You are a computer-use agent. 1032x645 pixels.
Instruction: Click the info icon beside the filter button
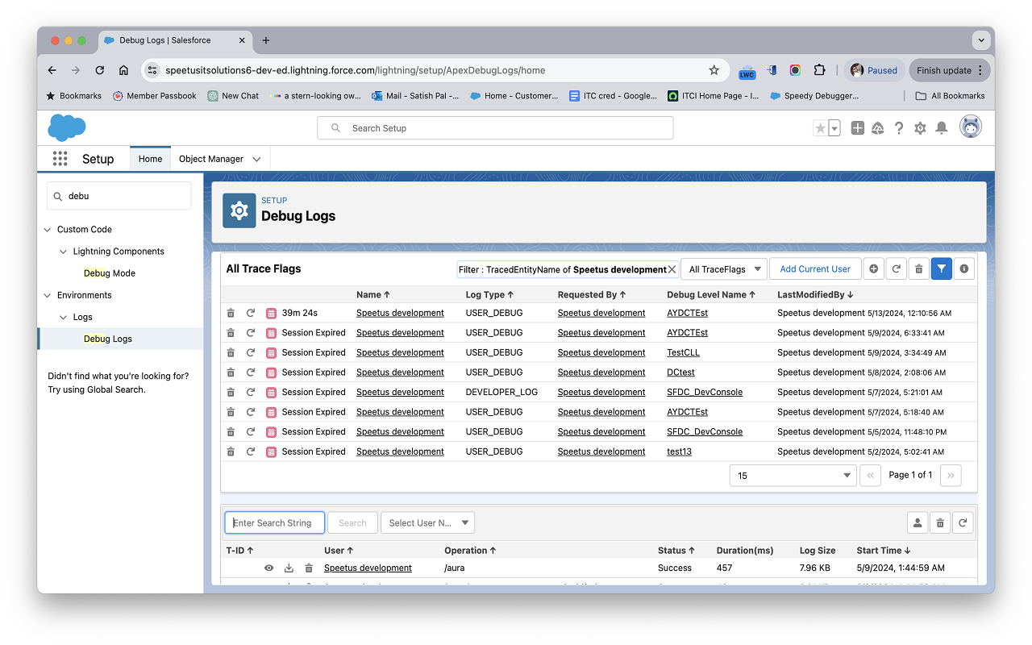tap(963, 268)
